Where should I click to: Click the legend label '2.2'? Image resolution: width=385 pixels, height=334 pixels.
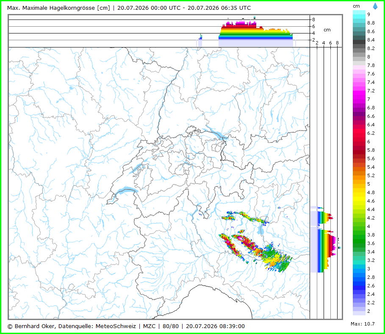click(371, 303)
